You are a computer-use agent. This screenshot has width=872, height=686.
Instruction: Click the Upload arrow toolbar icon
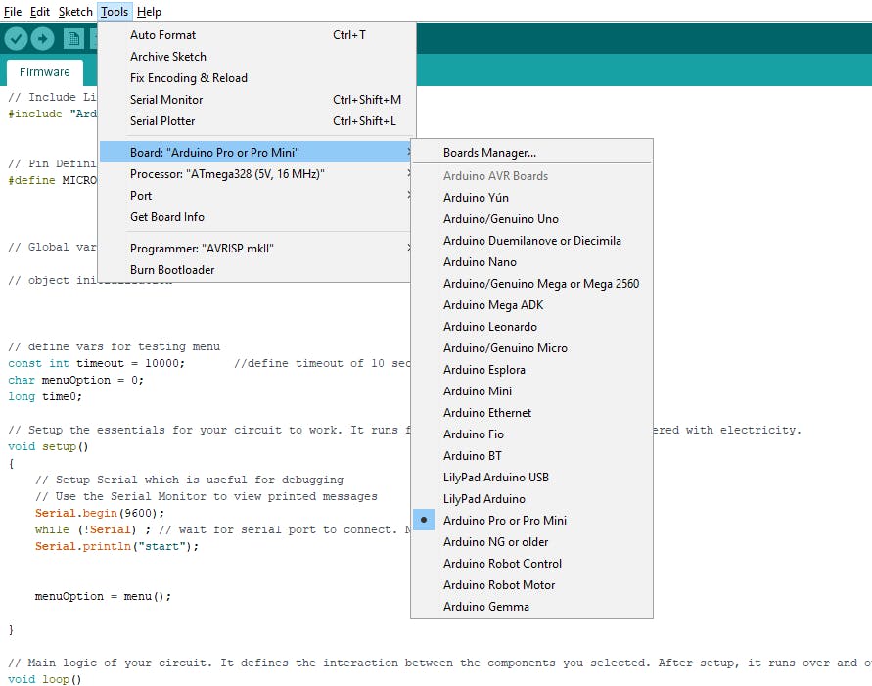click(43, 38)
